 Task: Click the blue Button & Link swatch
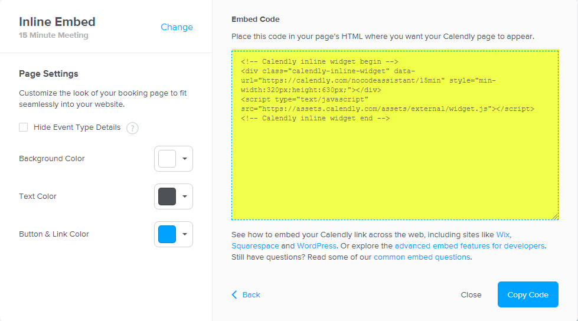pyautogui.click(x=167, y=234)
